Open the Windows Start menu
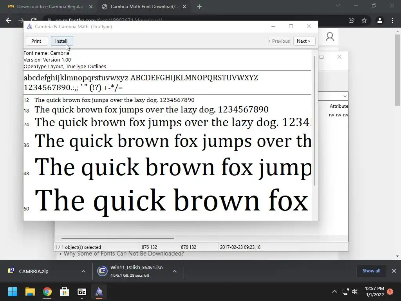 (13, 292)
